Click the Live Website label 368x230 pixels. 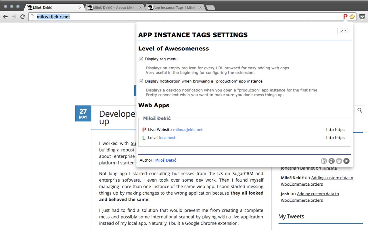pos(160,130)
